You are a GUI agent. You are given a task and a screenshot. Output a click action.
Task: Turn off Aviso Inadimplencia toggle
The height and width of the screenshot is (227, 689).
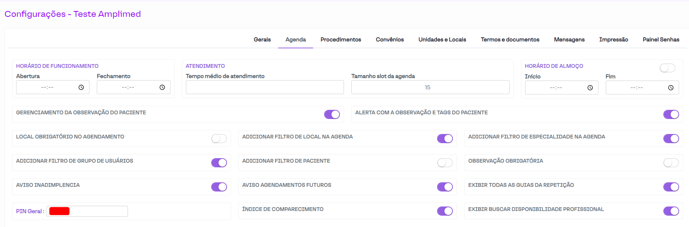[x=219, y=187]
